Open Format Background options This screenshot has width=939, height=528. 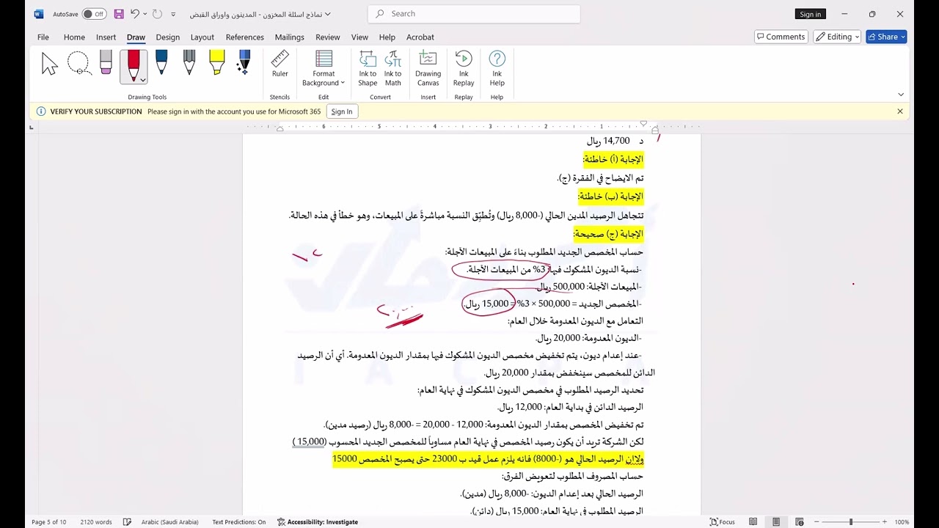324,68
